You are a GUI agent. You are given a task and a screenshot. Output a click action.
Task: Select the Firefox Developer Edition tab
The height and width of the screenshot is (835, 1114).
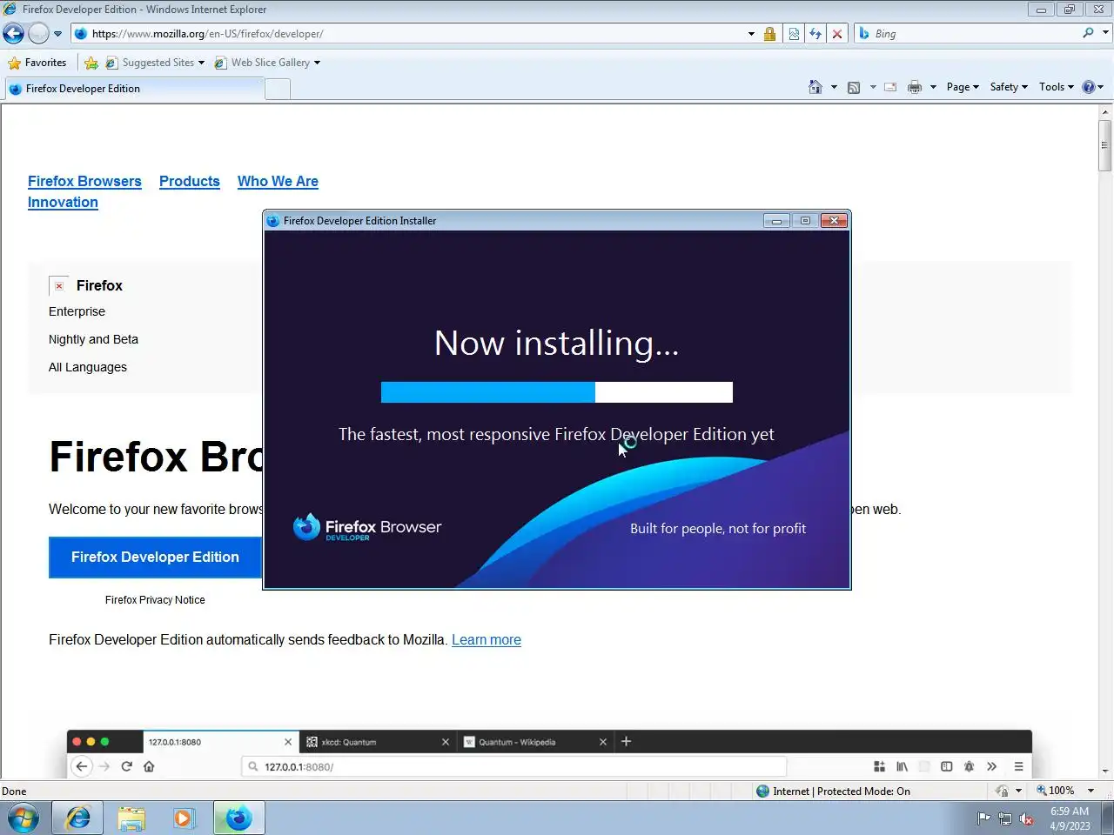[x=134, y=89]
